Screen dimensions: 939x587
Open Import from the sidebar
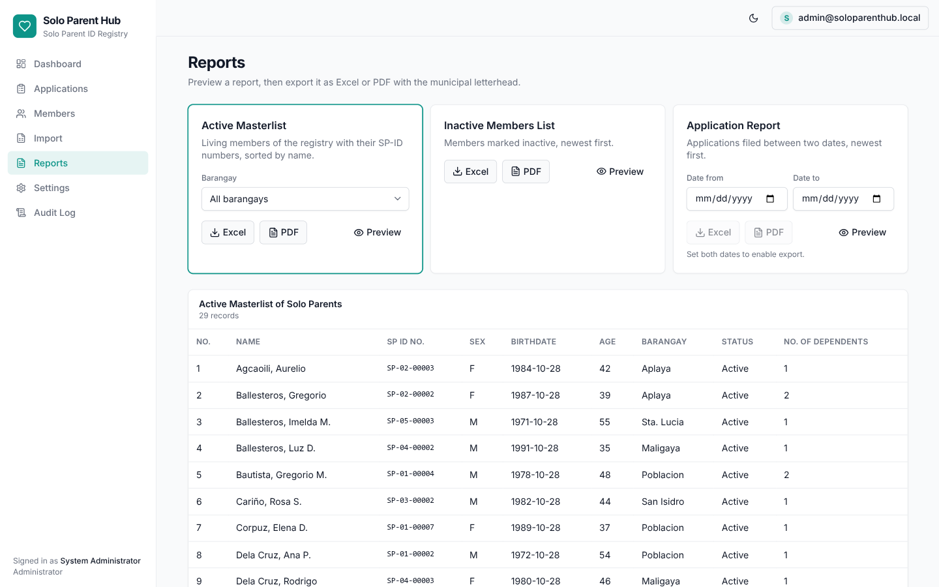(78, 138)
